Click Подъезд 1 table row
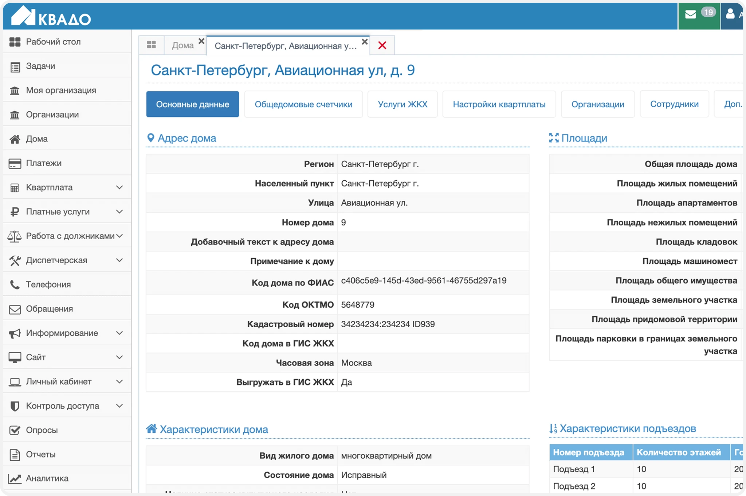The image size is (746, 496). click(x=574, y=469)
